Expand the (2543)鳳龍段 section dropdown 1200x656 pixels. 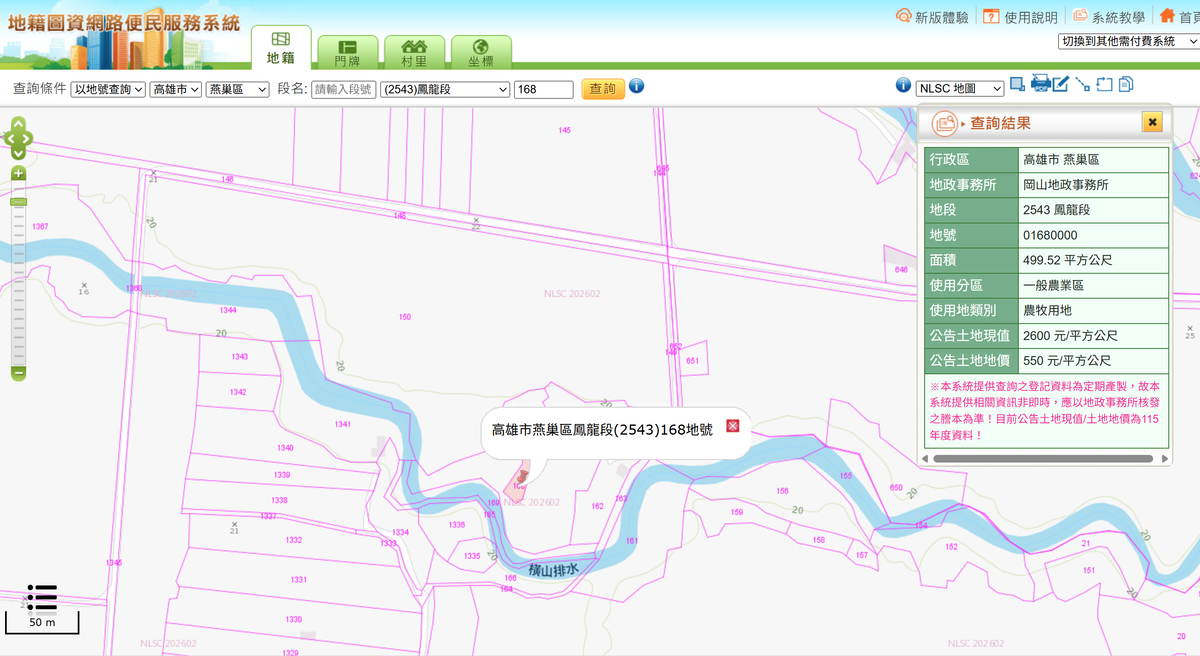(445, 89)
